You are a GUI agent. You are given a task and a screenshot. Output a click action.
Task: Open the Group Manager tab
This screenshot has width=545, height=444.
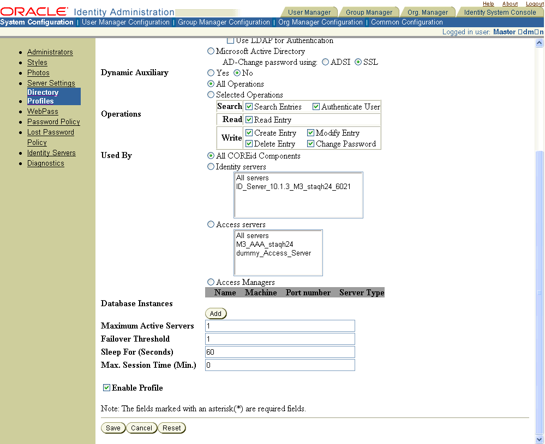tap(369, 12)
